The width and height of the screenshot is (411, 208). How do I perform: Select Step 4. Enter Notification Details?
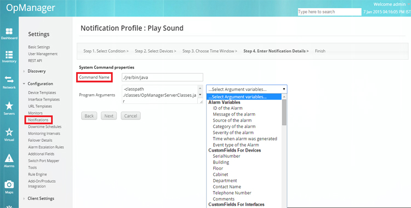[276, 51]
